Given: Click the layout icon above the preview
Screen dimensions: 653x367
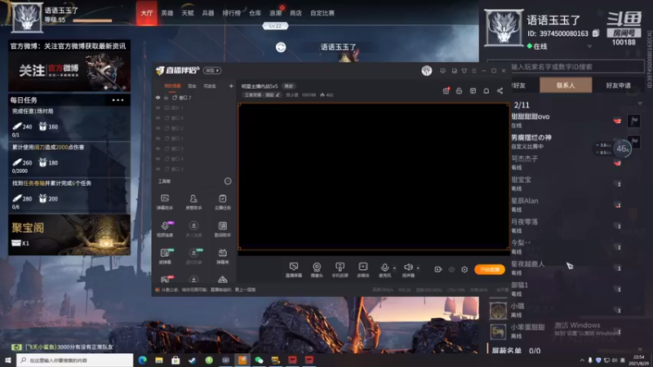Looking at the screenshot, I should (473, 91).
